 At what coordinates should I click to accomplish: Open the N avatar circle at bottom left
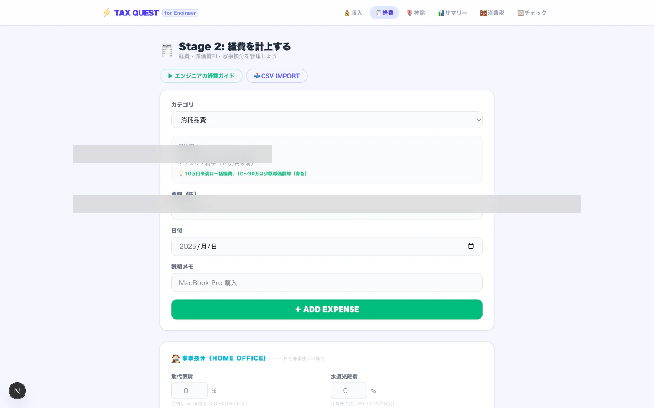(x=17, y=390)
